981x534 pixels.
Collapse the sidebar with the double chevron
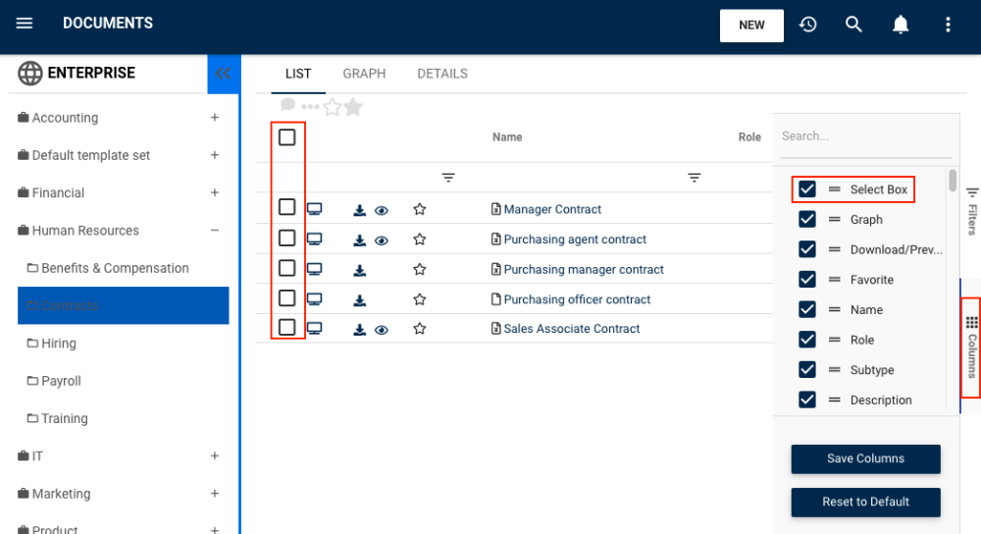[223, 74]
